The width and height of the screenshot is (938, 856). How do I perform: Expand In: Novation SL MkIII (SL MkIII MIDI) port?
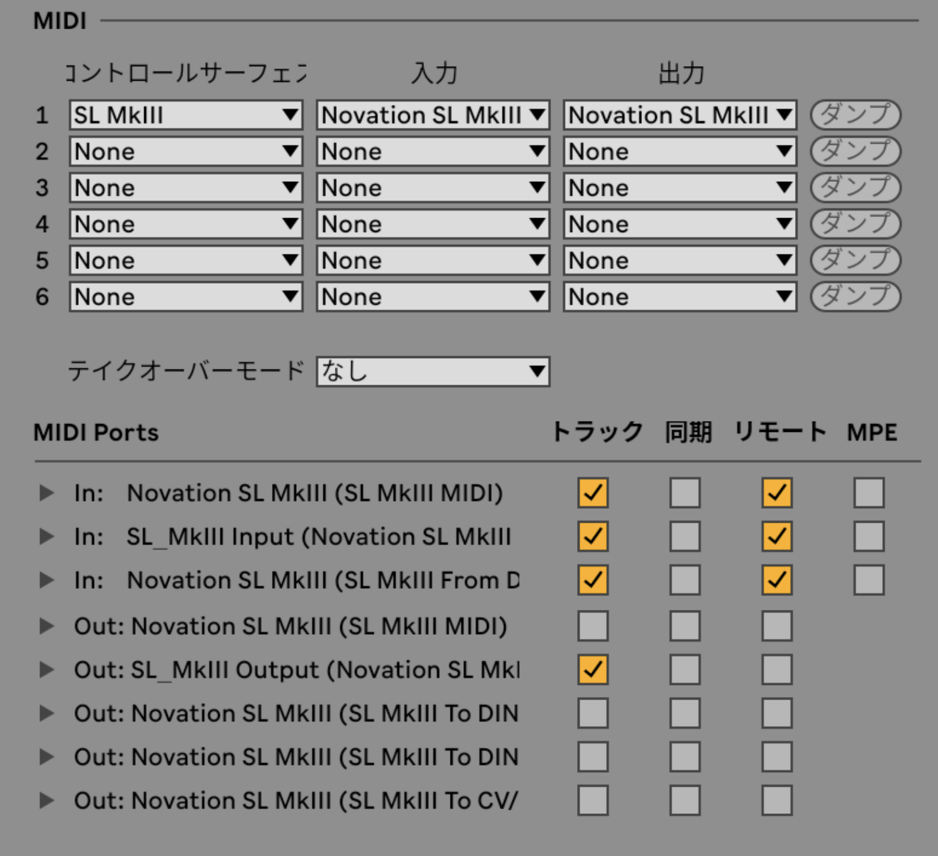(46, 493)
